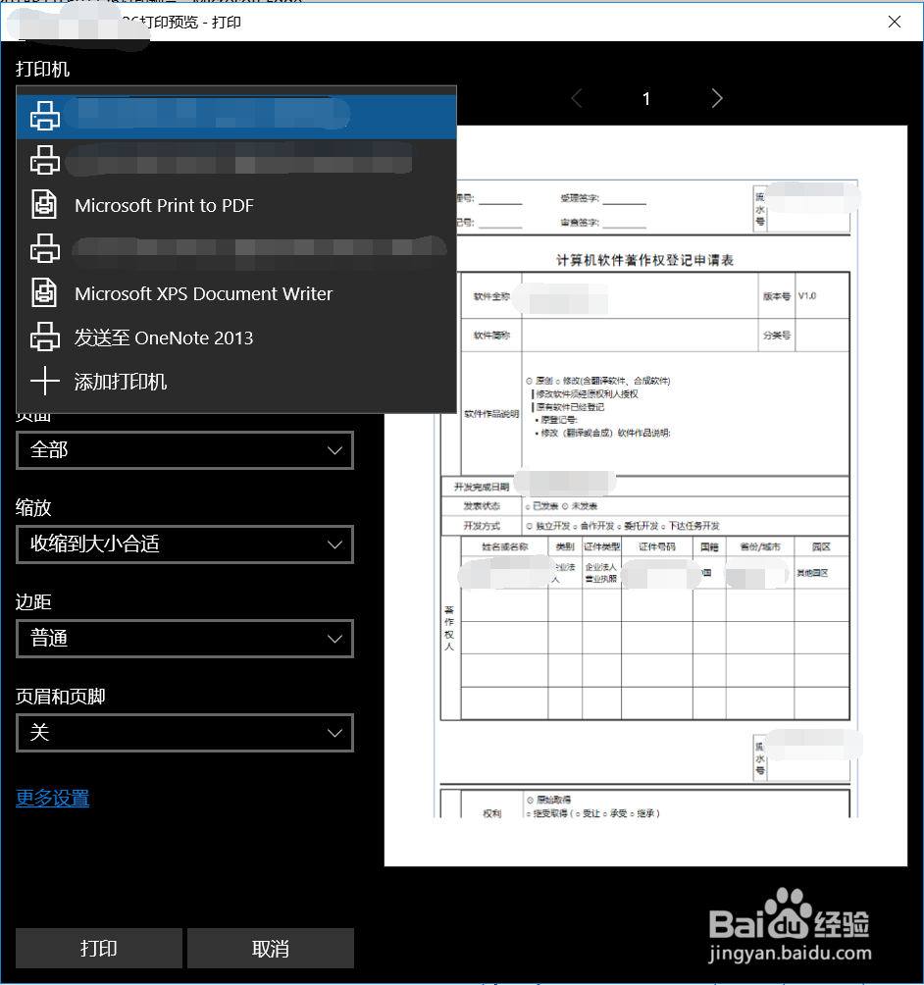Cancel printing with the 取消 button
924x985 pixels.
coord(270,948)
